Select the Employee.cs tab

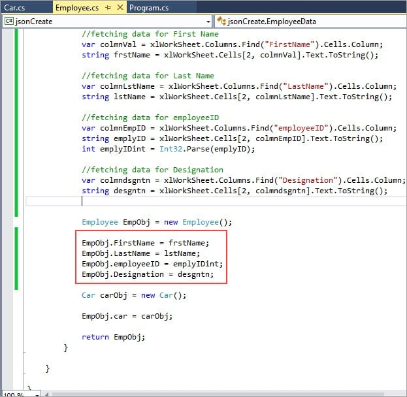(77, 8)
